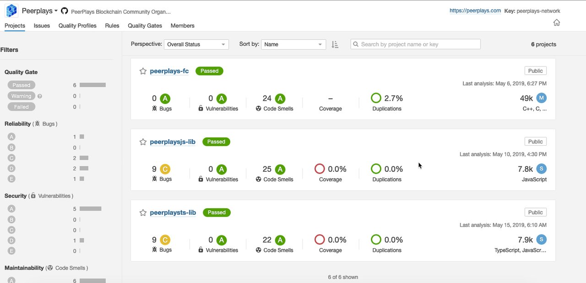Click peerplaysts-lib Bugs rating C badge
Screen dimensions: 586x283
tap(165, 240)
